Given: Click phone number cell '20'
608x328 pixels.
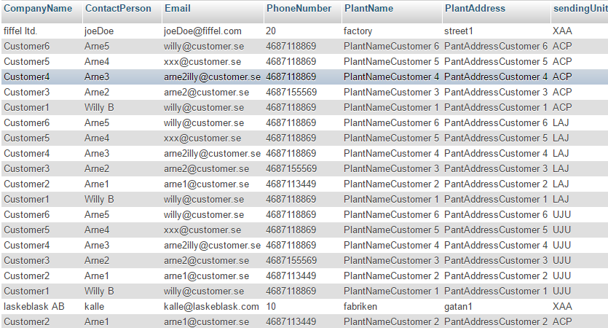Looking at the screenshot, I should (x=271, y=31).
